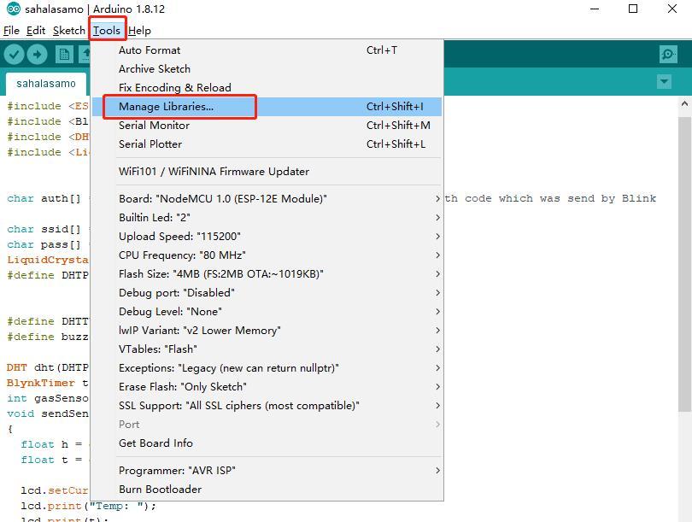The image size is (692, 522).
Task: Expand Board NodeMCU 1.0 submenu
Action: click(x=267, y=198)
